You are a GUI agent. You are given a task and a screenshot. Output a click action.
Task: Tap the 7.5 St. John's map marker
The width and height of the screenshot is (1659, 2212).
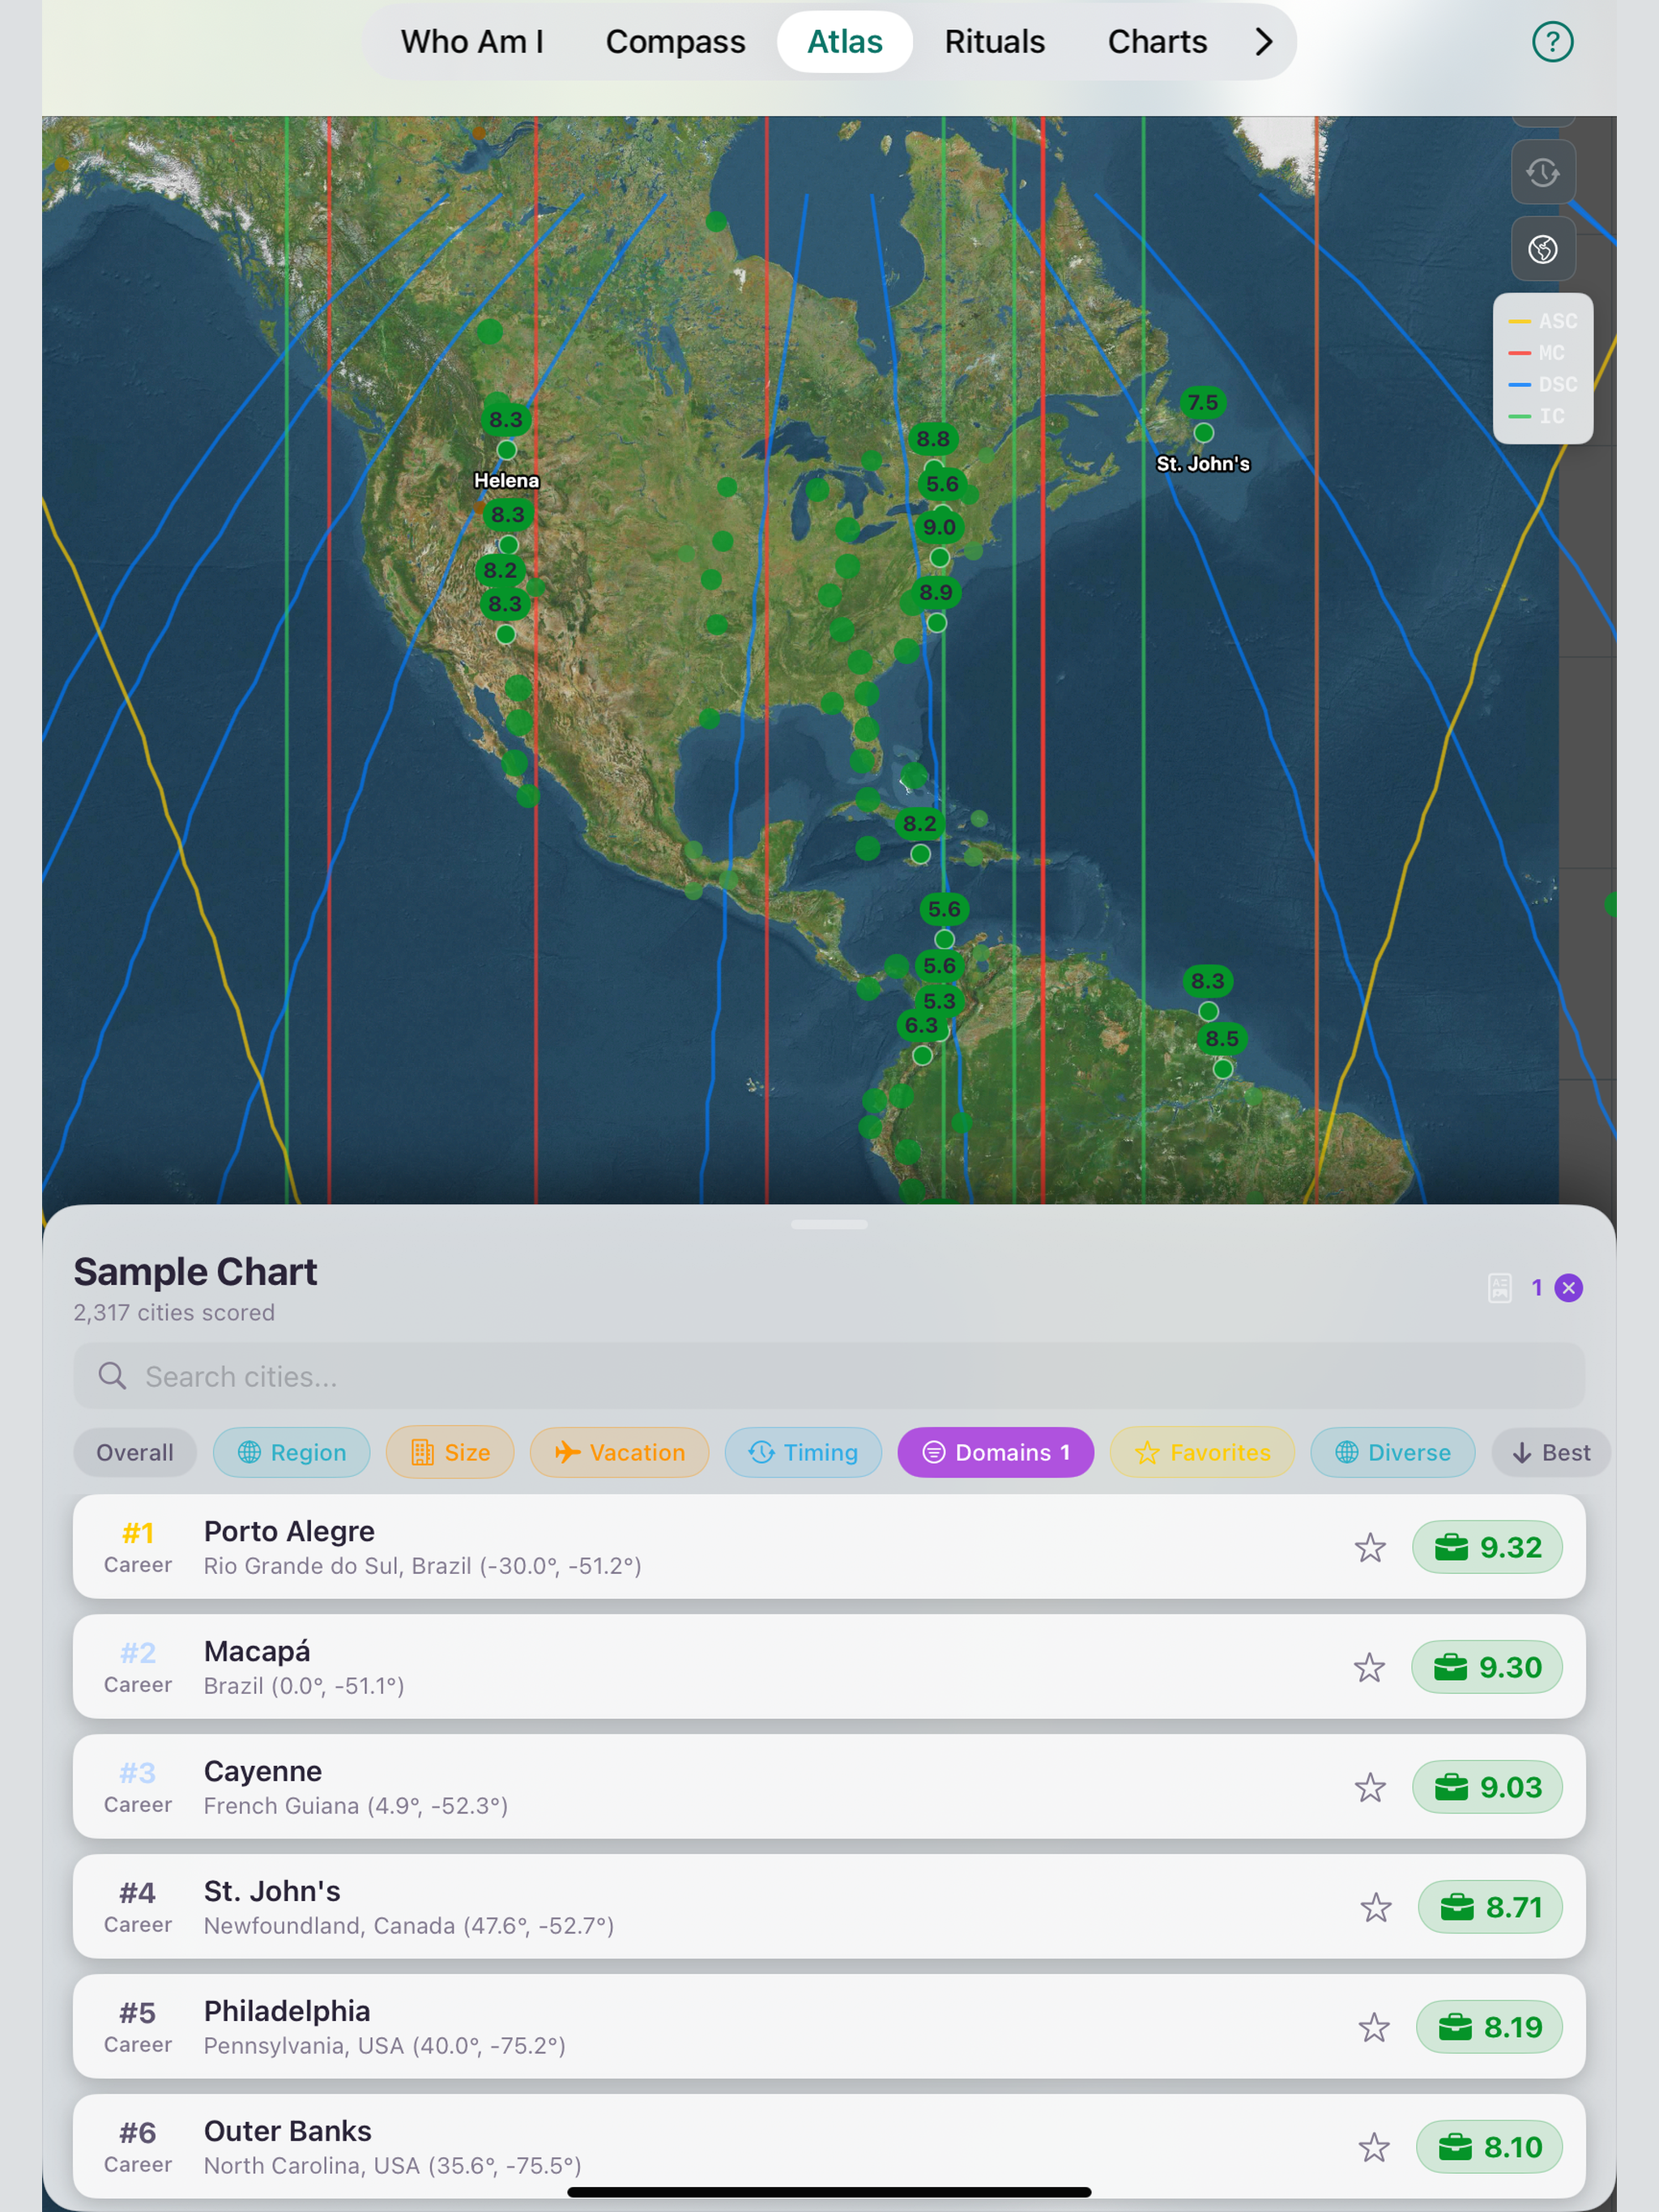1203,403
